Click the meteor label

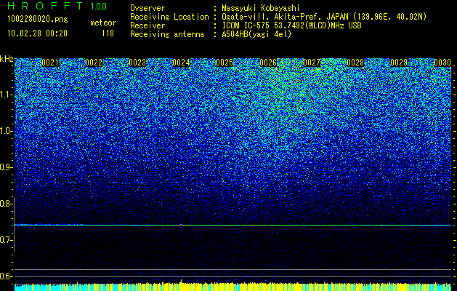coord(103,23)
